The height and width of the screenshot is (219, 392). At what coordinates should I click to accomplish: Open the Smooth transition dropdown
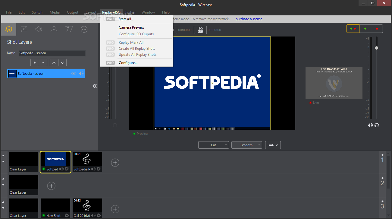[x=247, y=145]
